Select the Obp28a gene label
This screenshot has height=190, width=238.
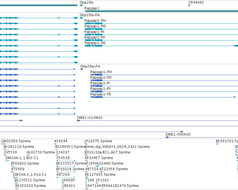(x=86, y=3)
